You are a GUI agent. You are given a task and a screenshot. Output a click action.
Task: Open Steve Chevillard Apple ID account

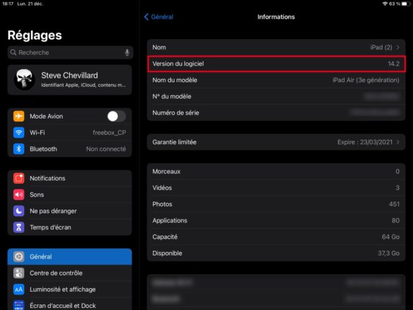(x=70, y=80)
